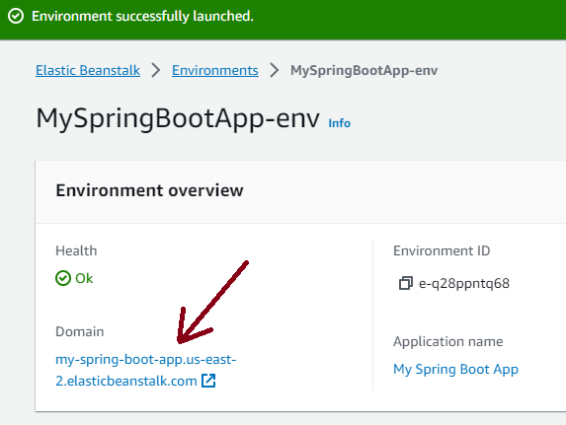This screenshot has height=425, width=566.
Task: Click the Domain label
Action: [79, 331]
